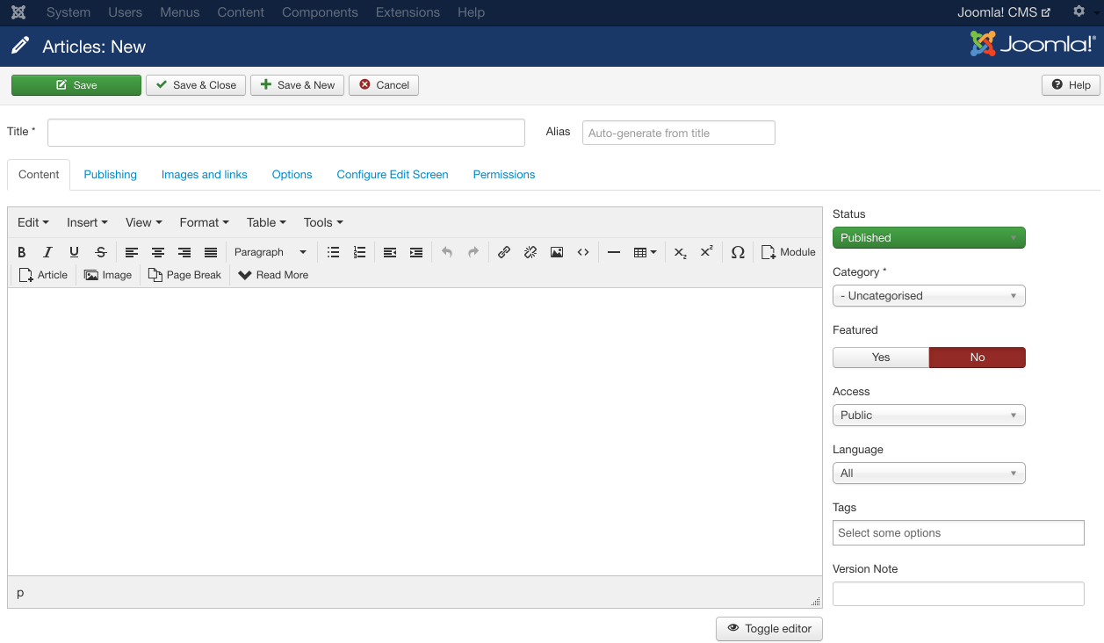1104x643 pixels.
Task: Open the Status dropdown showing Published
Action: click(928, 237)
